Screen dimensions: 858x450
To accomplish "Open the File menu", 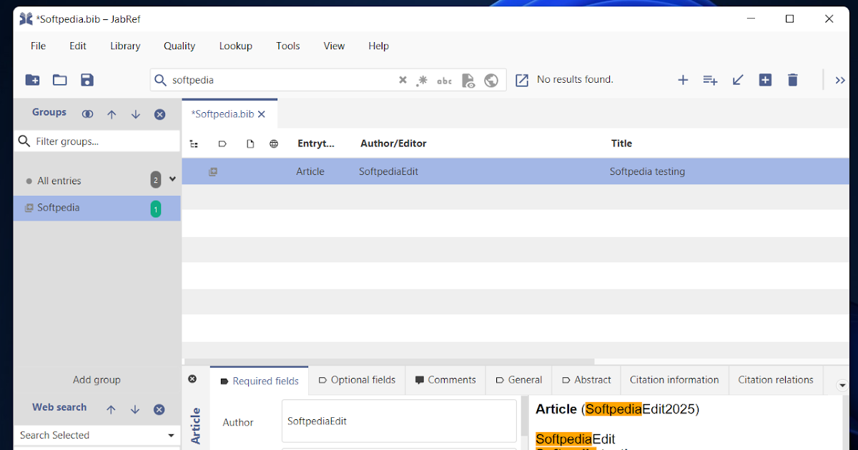I will pos(38,46).
